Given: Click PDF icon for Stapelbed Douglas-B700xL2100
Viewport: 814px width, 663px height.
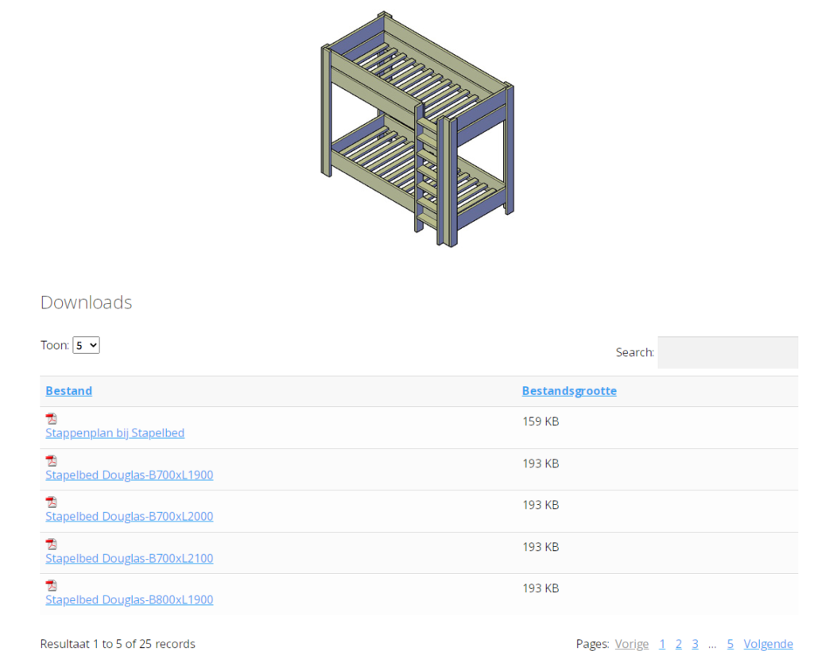Looking at the screenshot, I should point(52,545).
